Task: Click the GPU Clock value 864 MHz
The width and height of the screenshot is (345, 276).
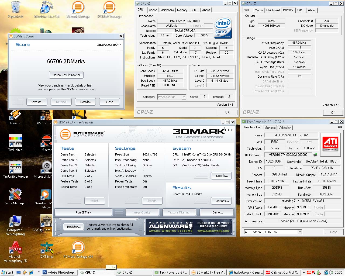Action: (x=273, y=208)
